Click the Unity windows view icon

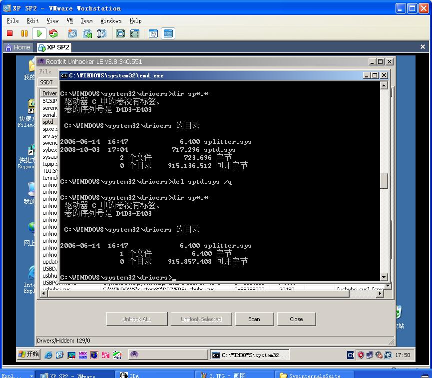(x=168, y=33)
